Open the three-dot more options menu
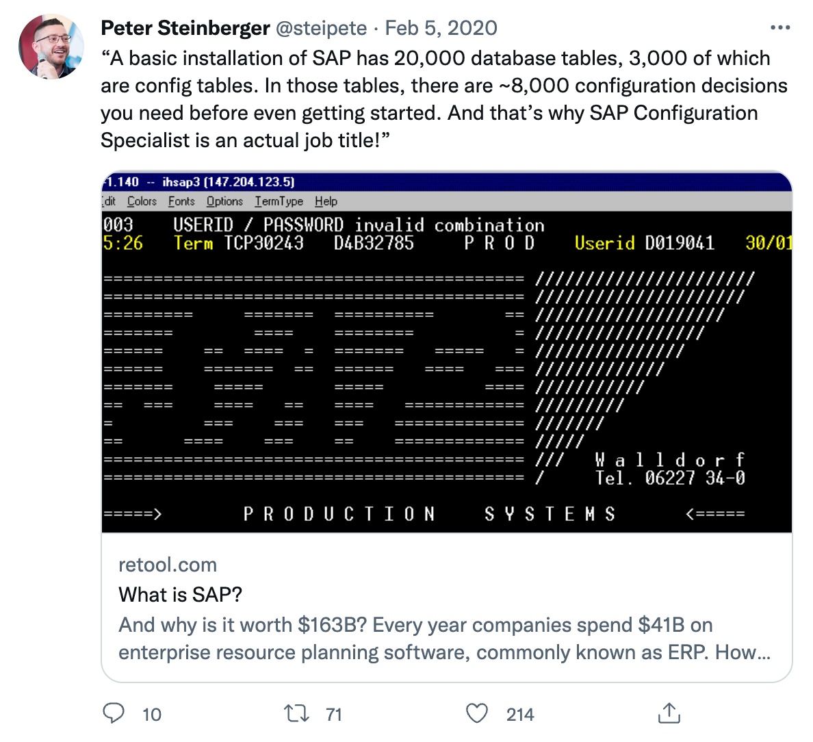 tap(780, 27)
